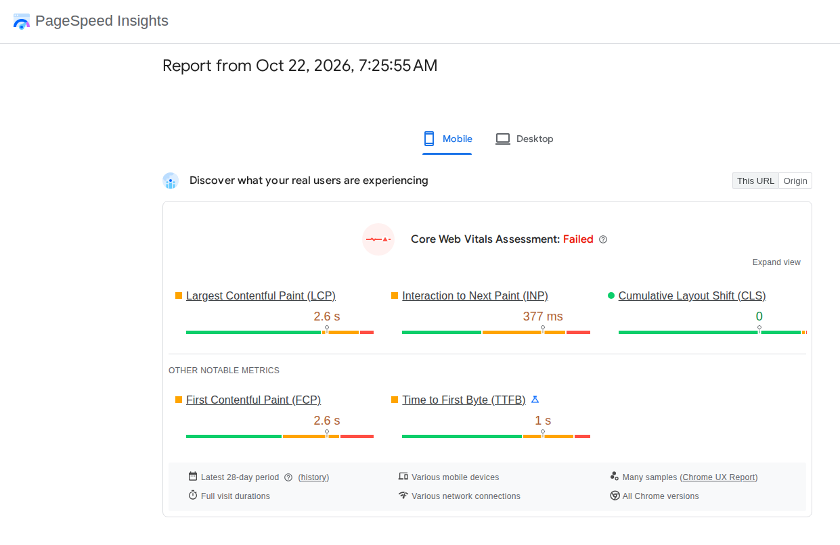Click the samples icon beside Many samples
The image size is (840, 545).
[x=615, y=477]
